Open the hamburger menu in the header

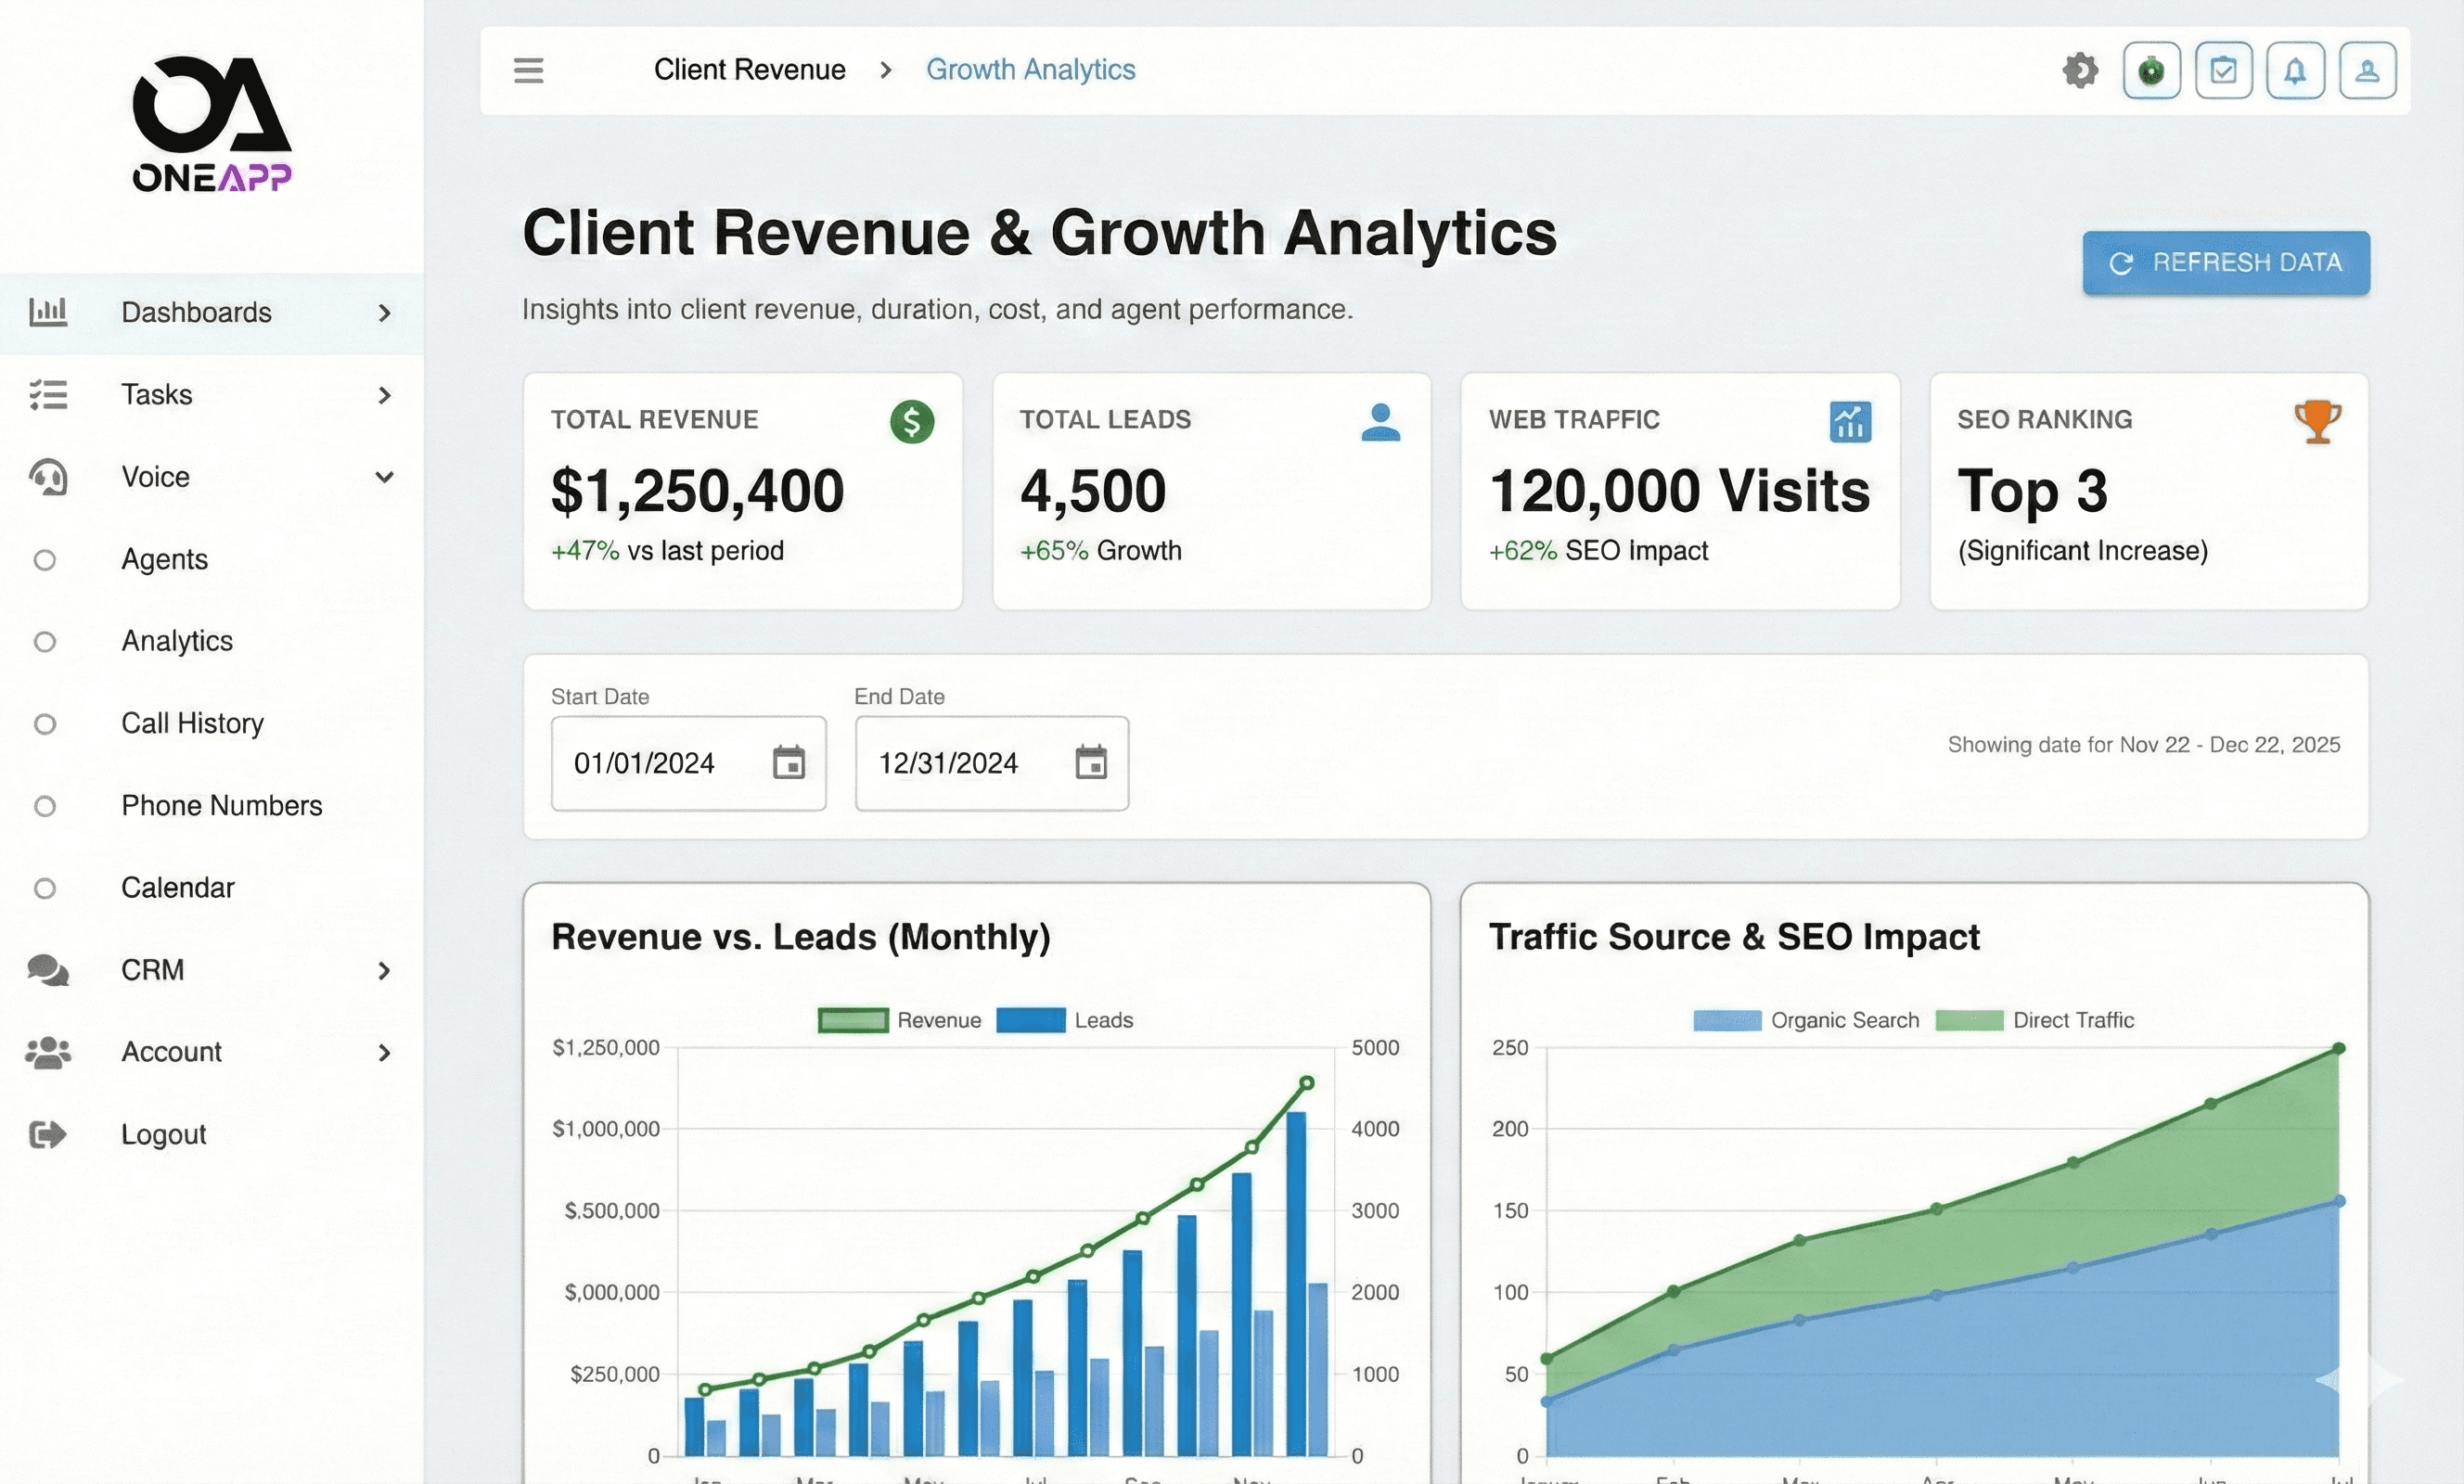coord(529,70)
